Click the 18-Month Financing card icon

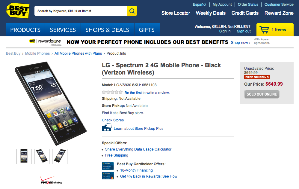coord(108,166)
